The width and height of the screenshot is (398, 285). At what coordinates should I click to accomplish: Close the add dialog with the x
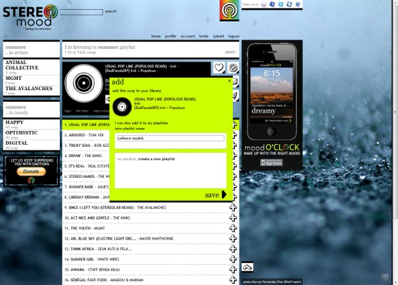[x=229, y=81]
